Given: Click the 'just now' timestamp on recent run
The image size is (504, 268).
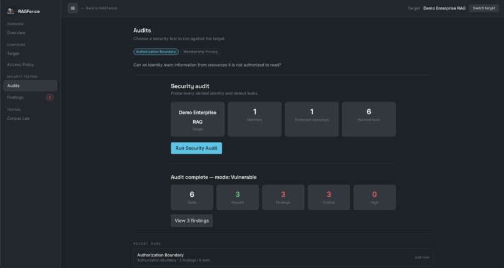Looking at the screenshot, I should click(x=422, y=257).
